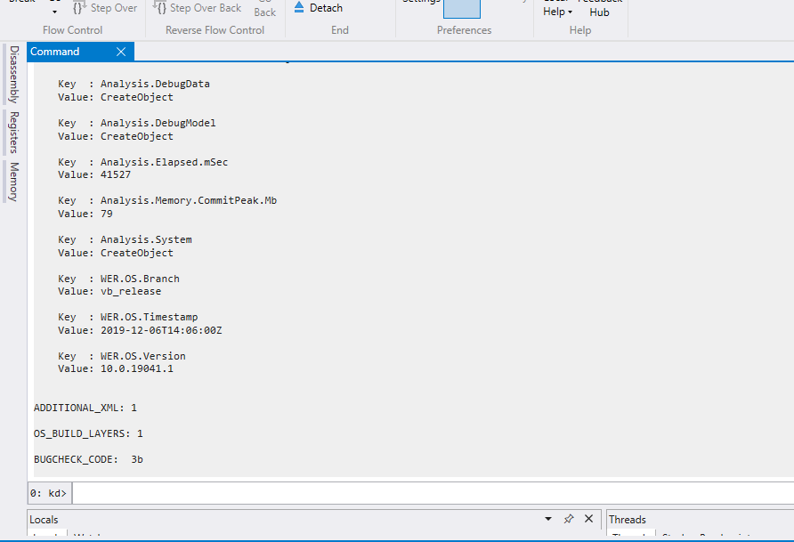
Task: Detach the debugger from the target
Action: tap(318, 8)
